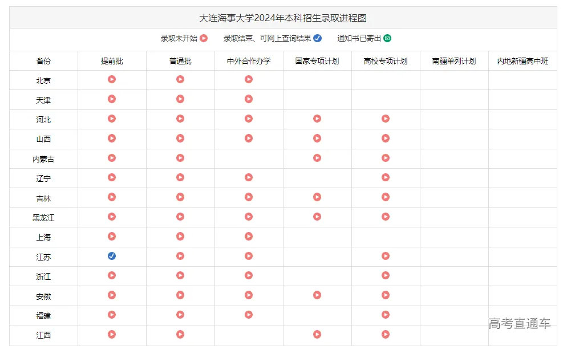Click the table title 大连海事大学2024年本科招生录取进程图
This screenshot has height=346, width=567.
click(283, 18)
